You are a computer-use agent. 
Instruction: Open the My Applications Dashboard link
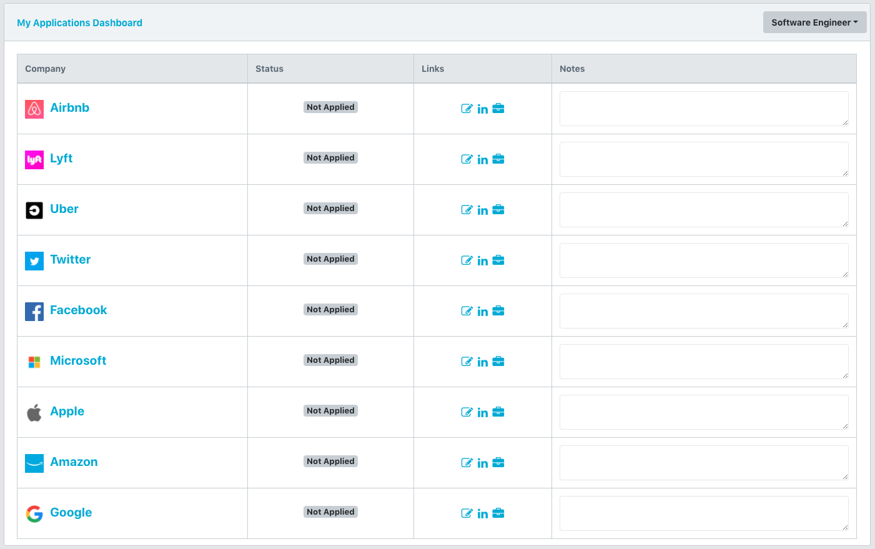tap(79, 23)
